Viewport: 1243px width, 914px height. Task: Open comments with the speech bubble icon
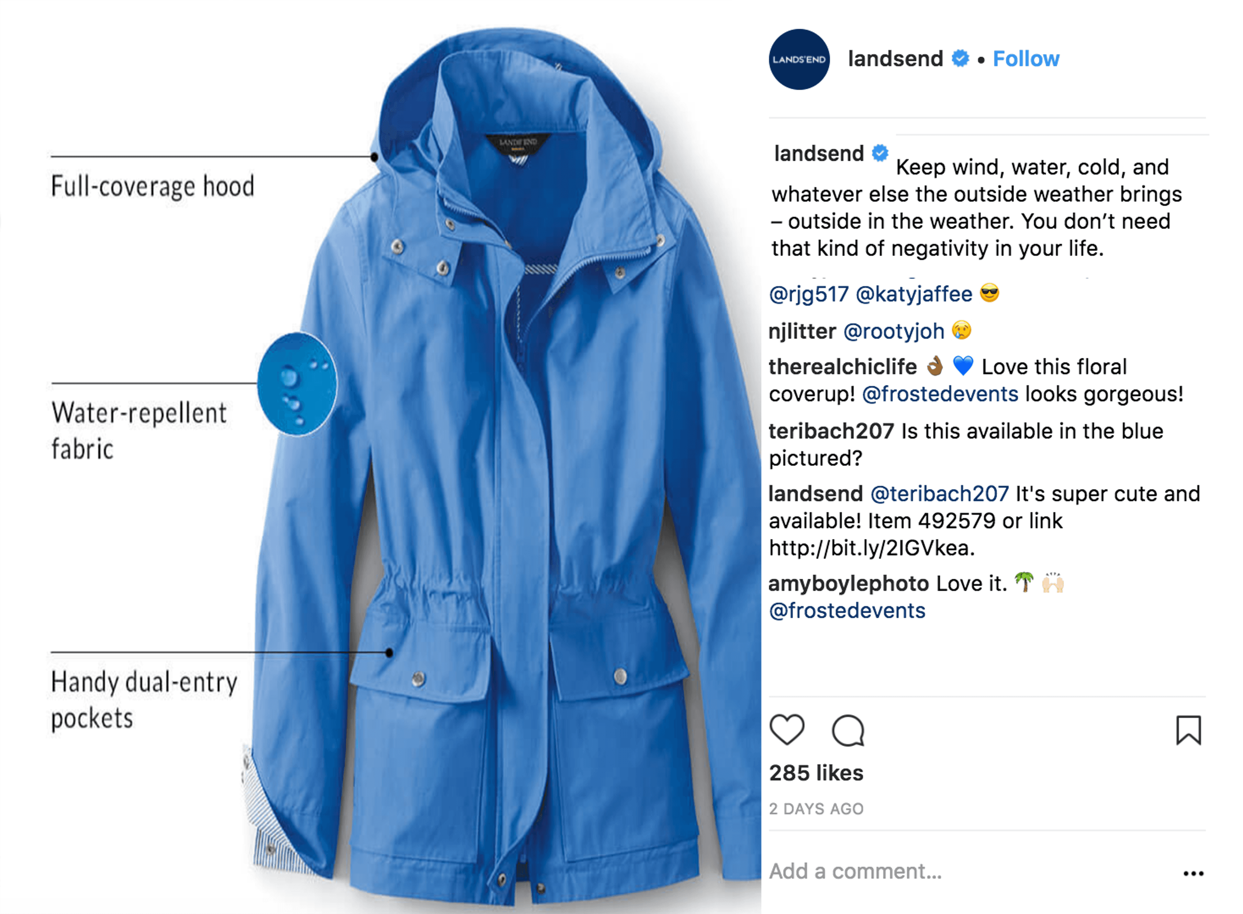(x=847, y=730)
